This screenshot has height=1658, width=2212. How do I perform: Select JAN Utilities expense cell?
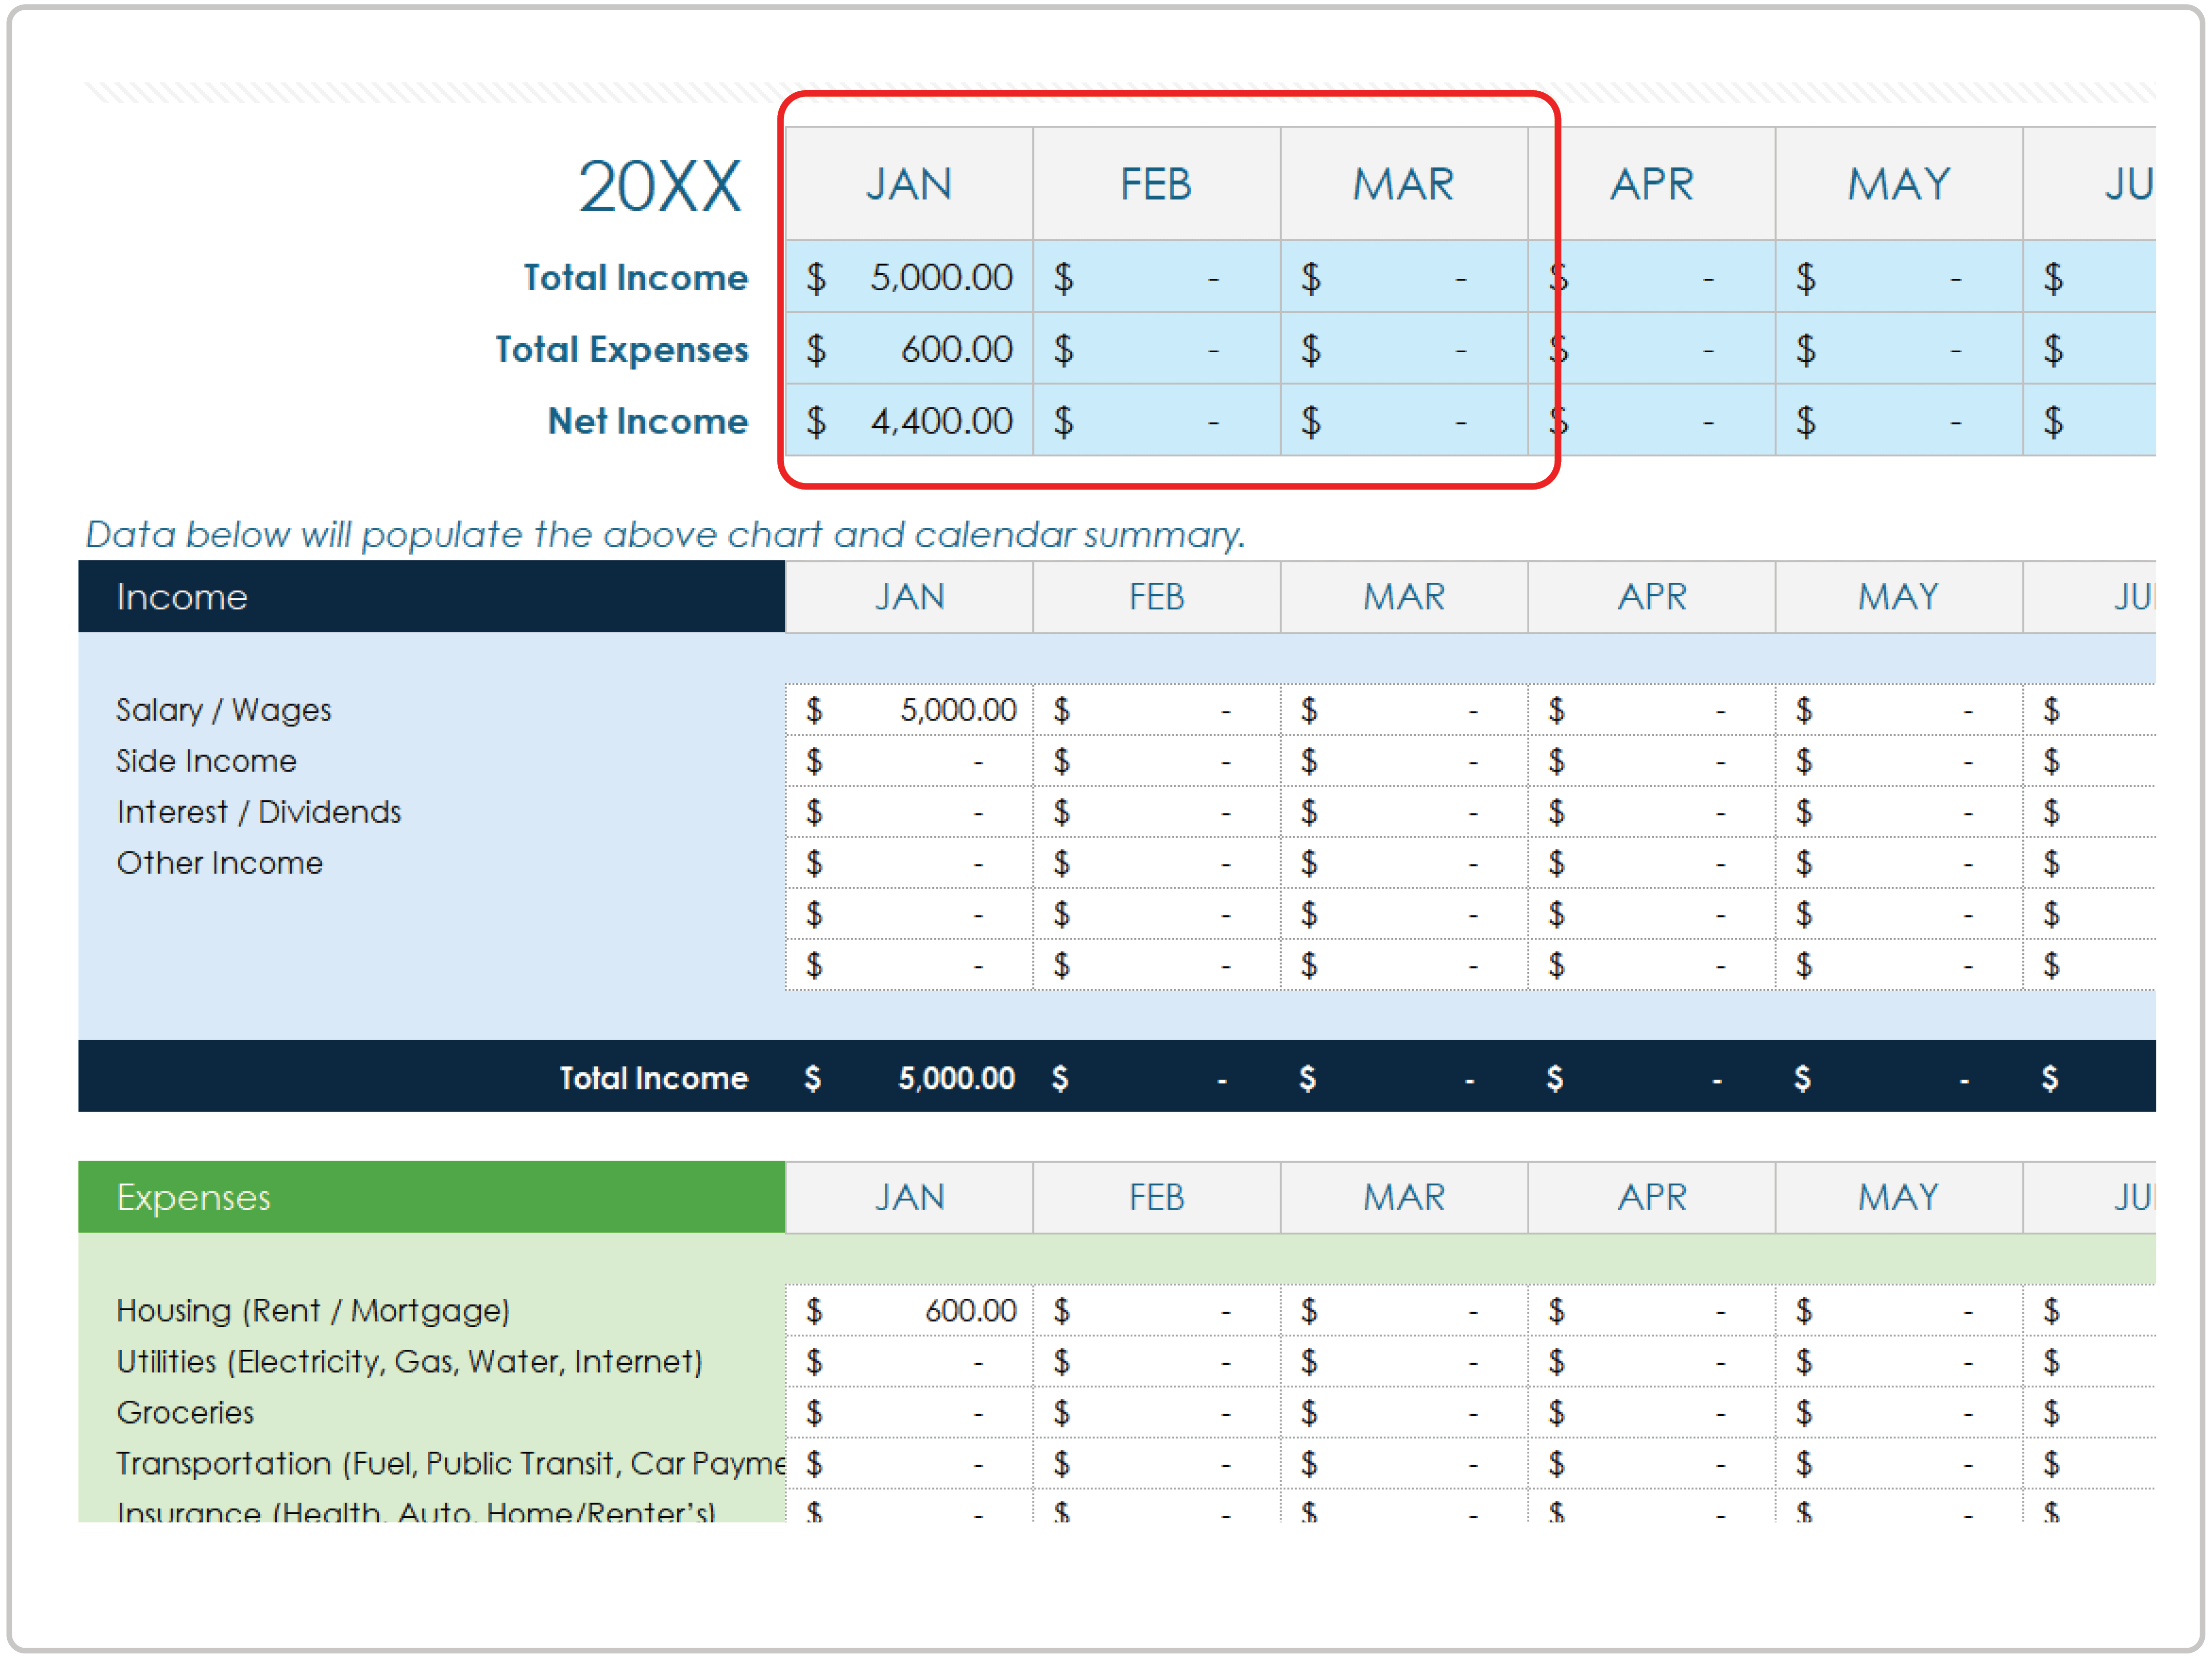[908, 1361]
